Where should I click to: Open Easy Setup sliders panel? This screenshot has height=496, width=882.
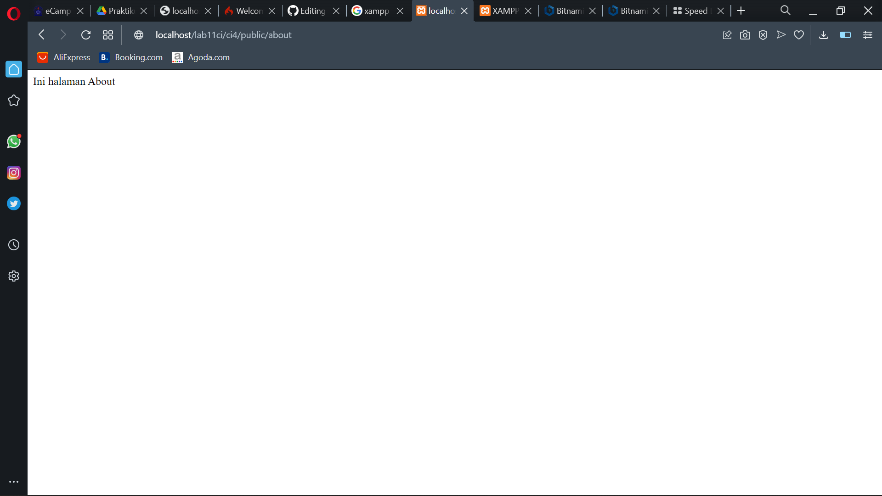(868, 35)
